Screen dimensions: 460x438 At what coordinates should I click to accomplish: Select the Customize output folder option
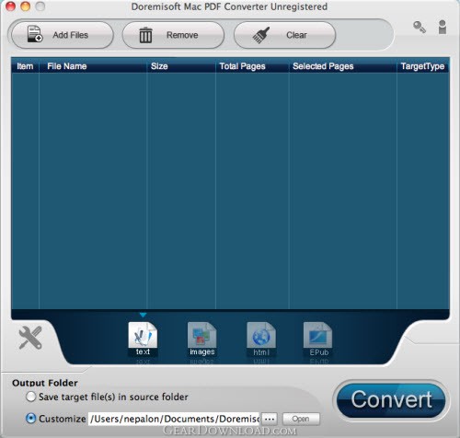[31, 419]
